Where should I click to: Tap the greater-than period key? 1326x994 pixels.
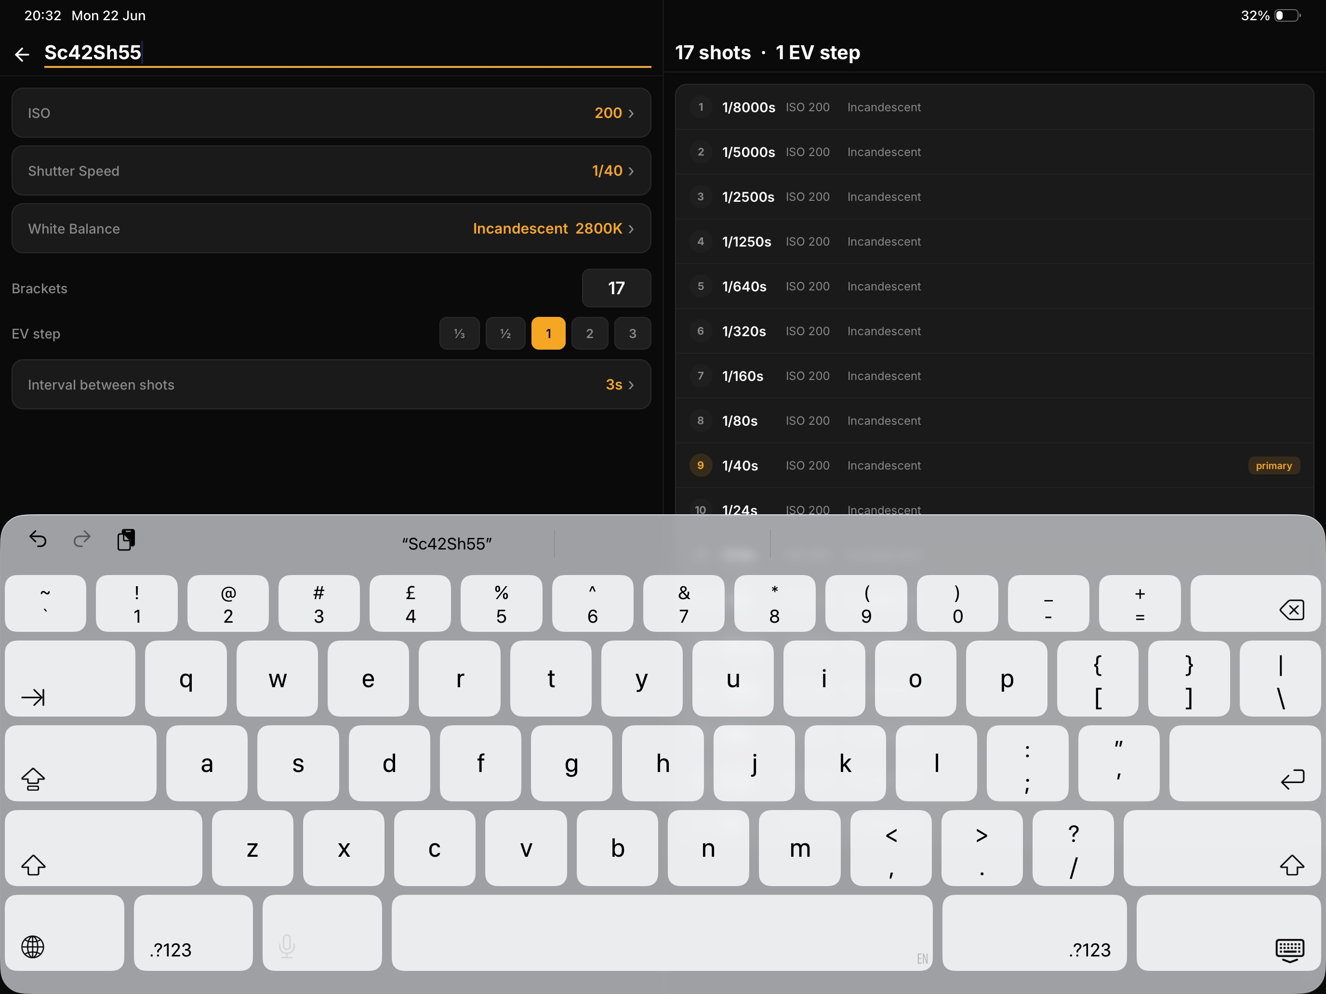point(982,848)
